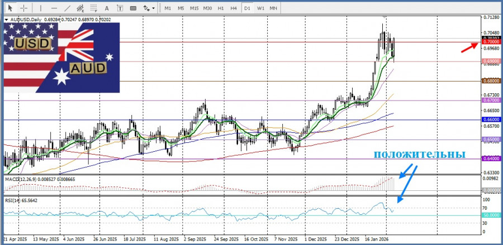Select the cursor arrow tool

[10, 8]
